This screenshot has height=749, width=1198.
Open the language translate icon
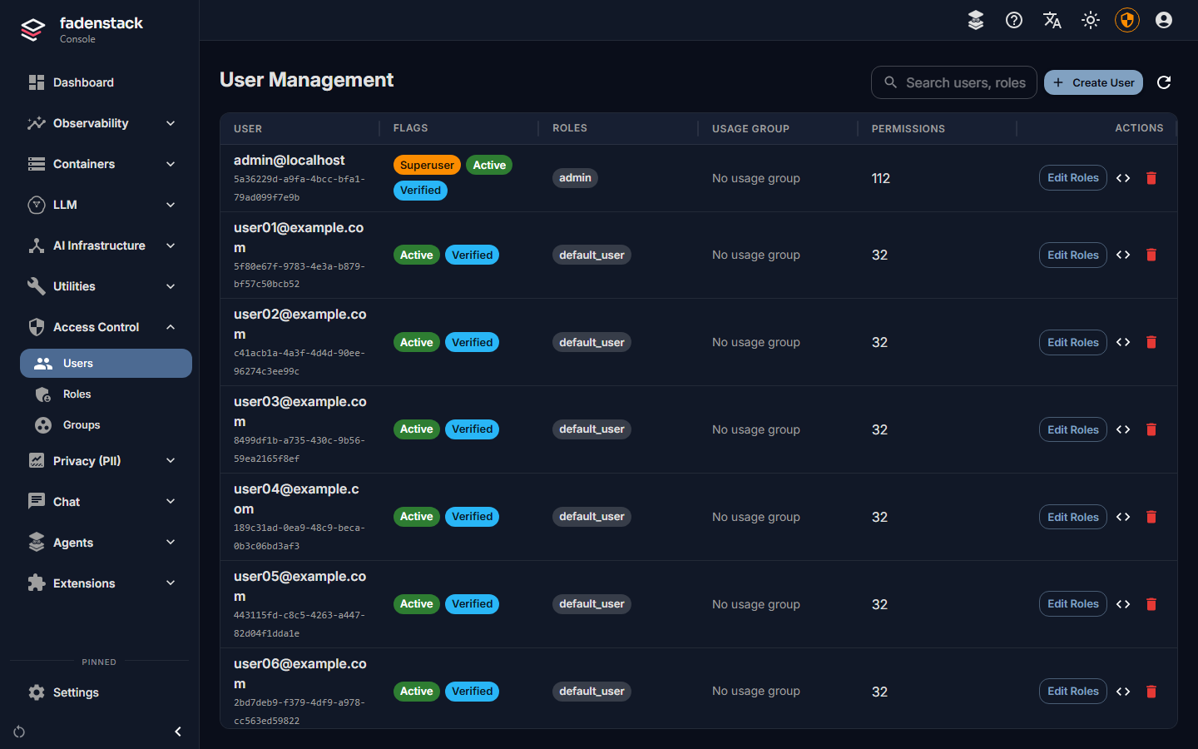click(1052, 20)
